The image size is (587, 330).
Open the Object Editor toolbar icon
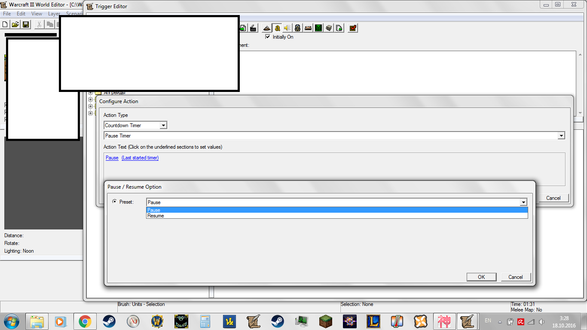point(297,28)
